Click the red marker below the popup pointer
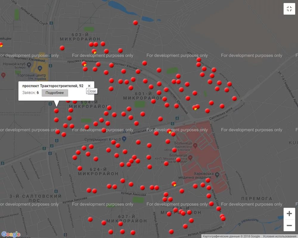 56,111
